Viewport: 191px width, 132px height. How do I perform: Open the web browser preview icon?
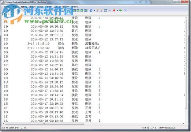tap(91, 11)
